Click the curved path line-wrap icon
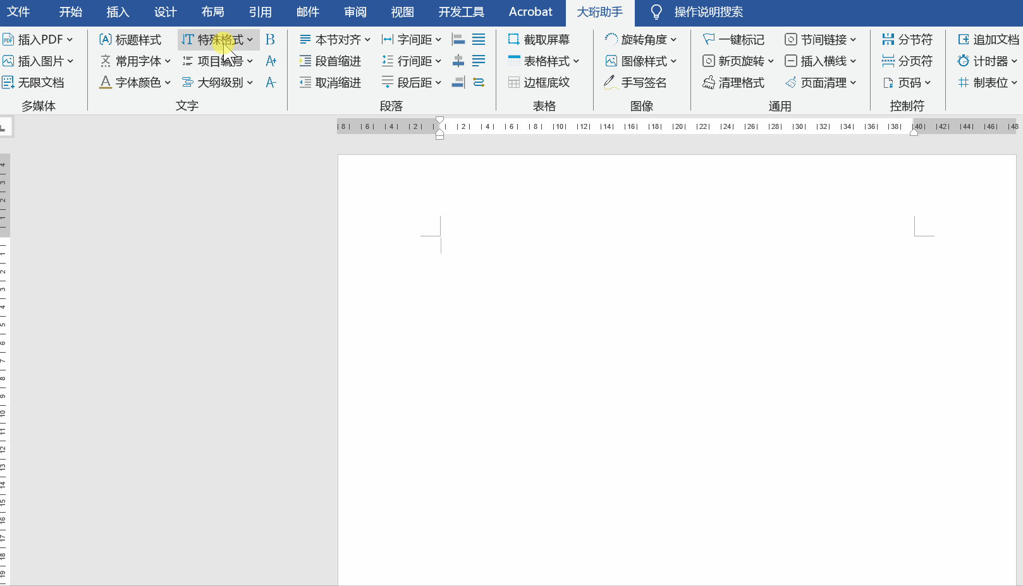This screenshot has height=586, width=1023. click(x=479, y=83)
